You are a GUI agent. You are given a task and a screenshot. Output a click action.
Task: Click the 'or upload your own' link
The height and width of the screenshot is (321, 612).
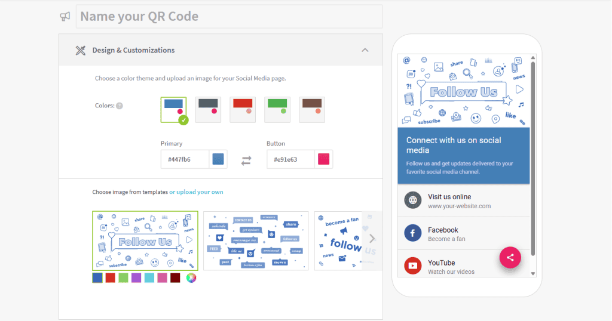point(196,192)
